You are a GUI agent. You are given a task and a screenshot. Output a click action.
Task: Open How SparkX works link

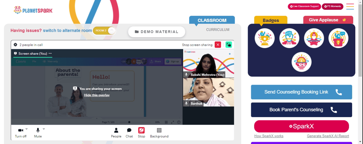tap(269, 136)
